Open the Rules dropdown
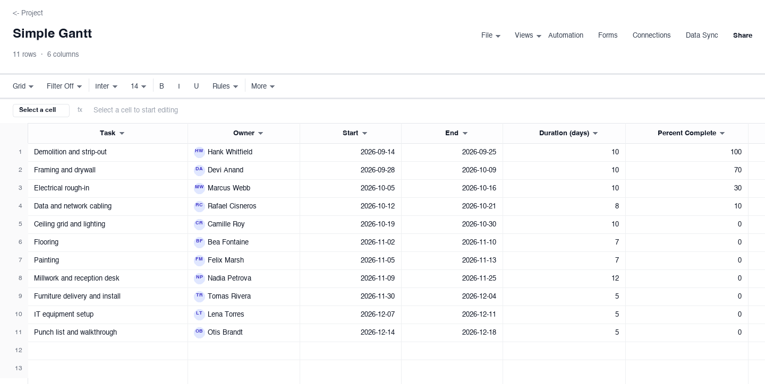Viewport: 765px width, 384px height. (225, 86)
